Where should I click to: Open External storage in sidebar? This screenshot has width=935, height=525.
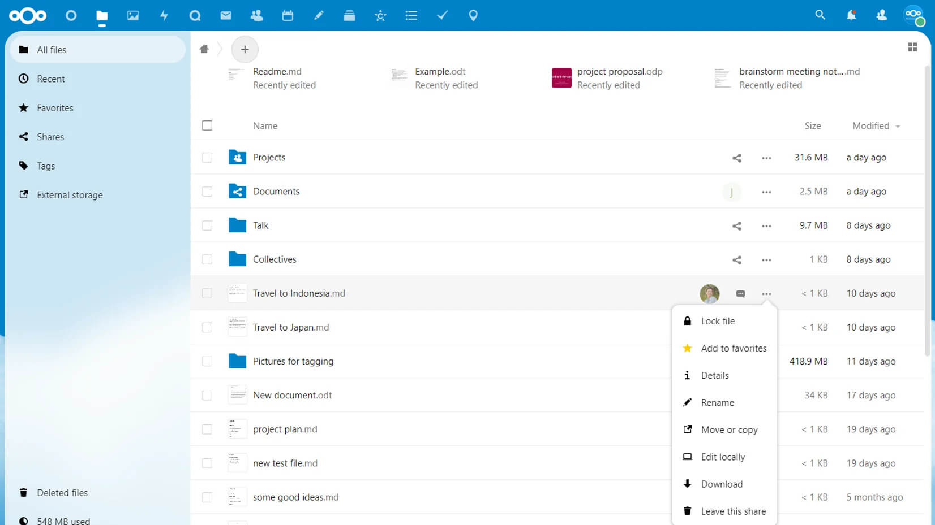pos(98,194)
